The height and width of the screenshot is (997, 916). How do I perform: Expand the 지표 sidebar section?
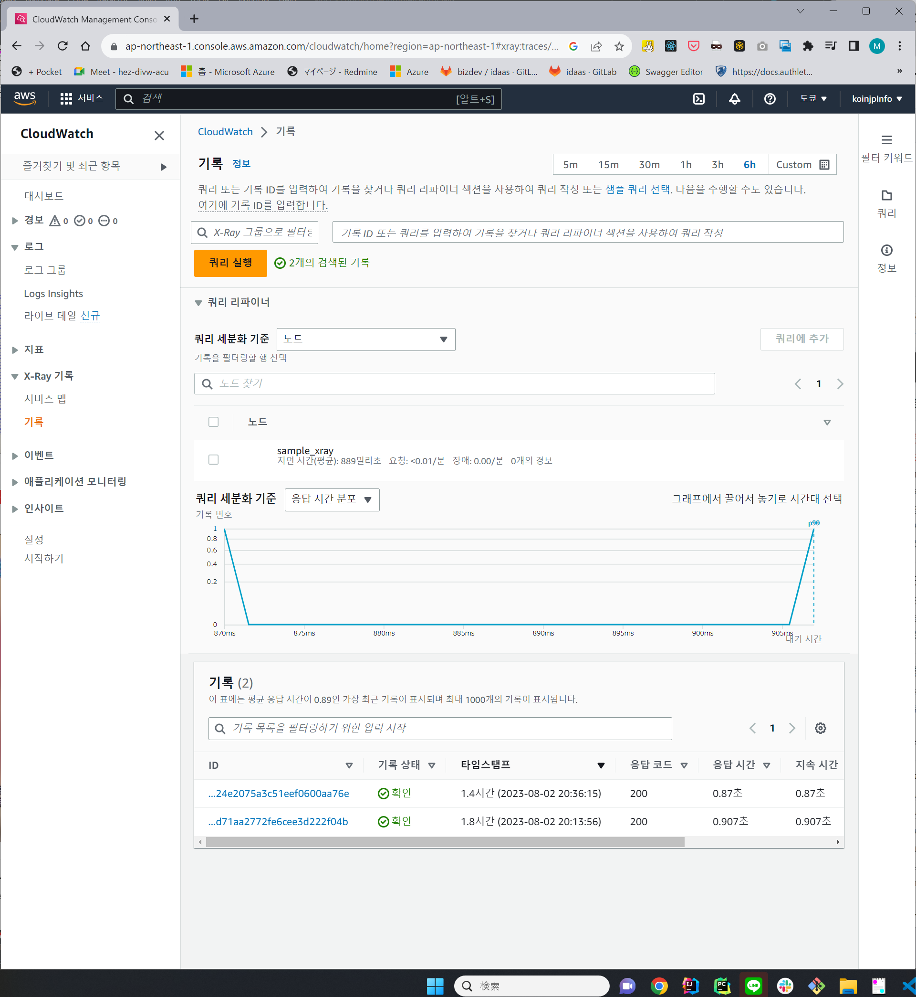[x=15, y=350]
